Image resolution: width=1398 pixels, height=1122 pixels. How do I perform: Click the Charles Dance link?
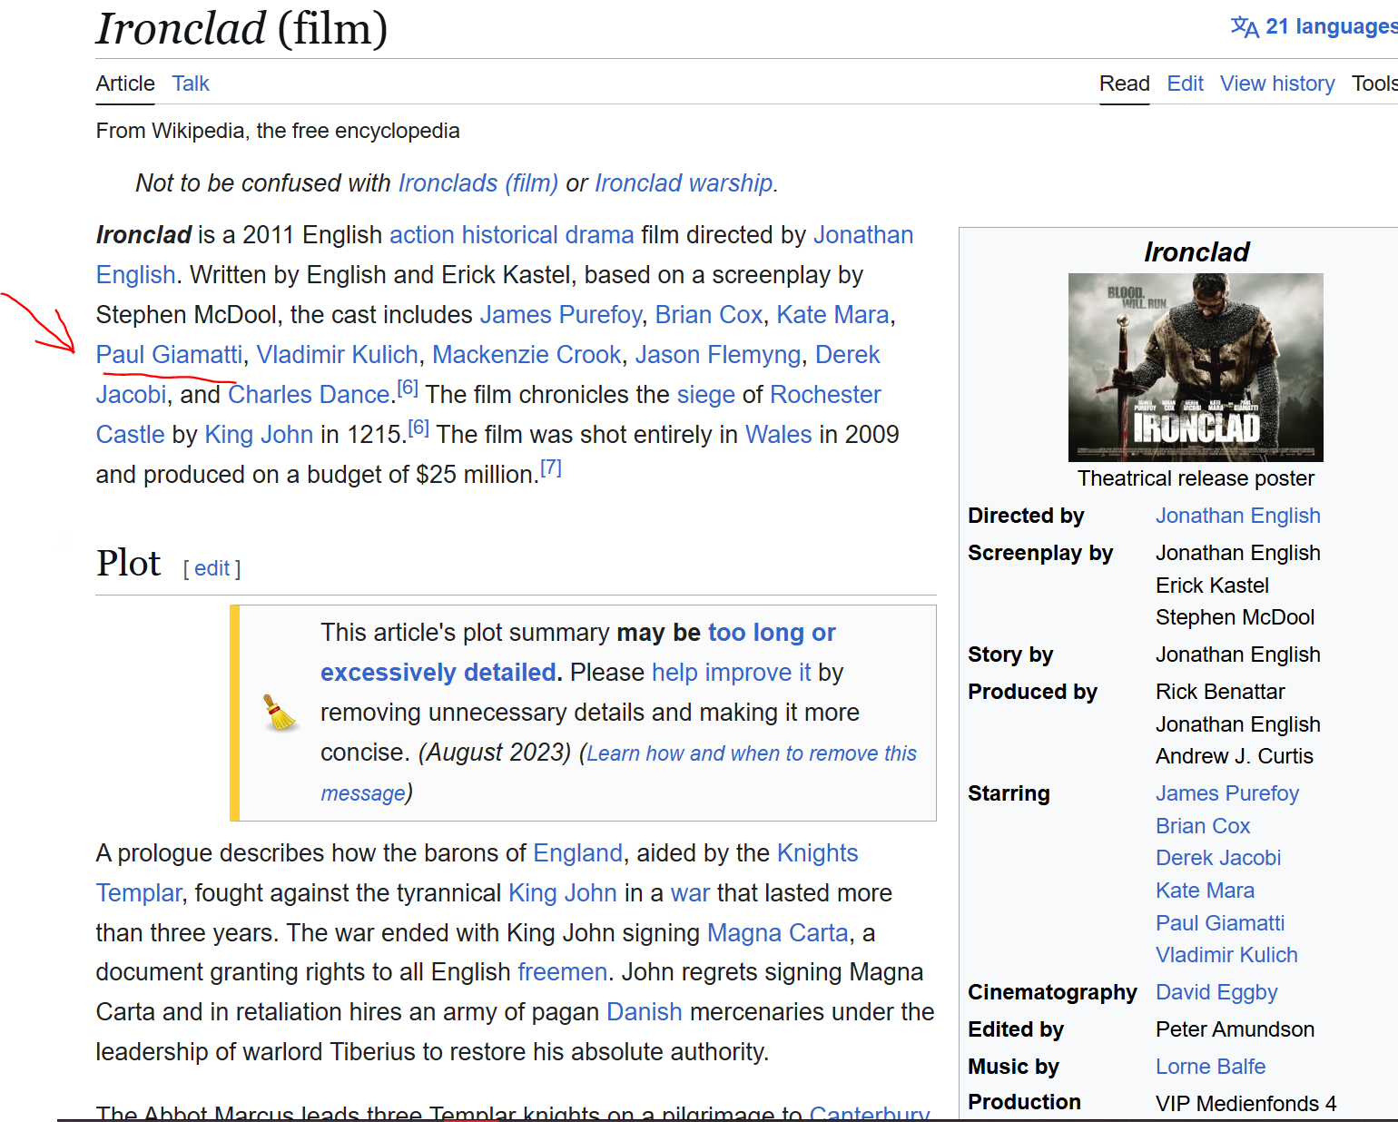pyautogui.click(x=309, y=395)
